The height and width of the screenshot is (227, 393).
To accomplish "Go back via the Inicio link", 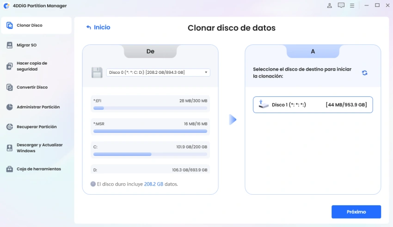I will click(x=98, y=27).
